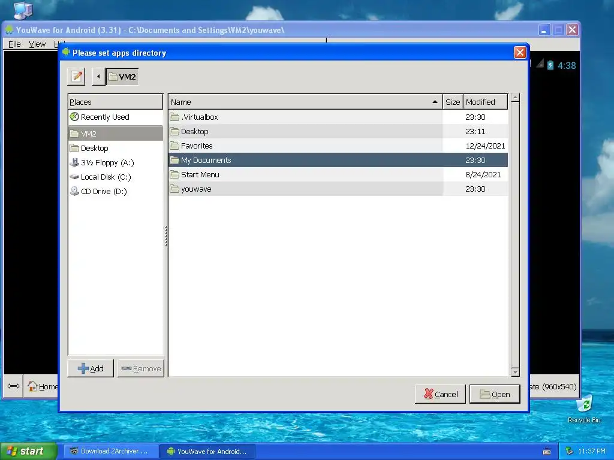
Task: Click the Places column header
Action: (115, 102)
